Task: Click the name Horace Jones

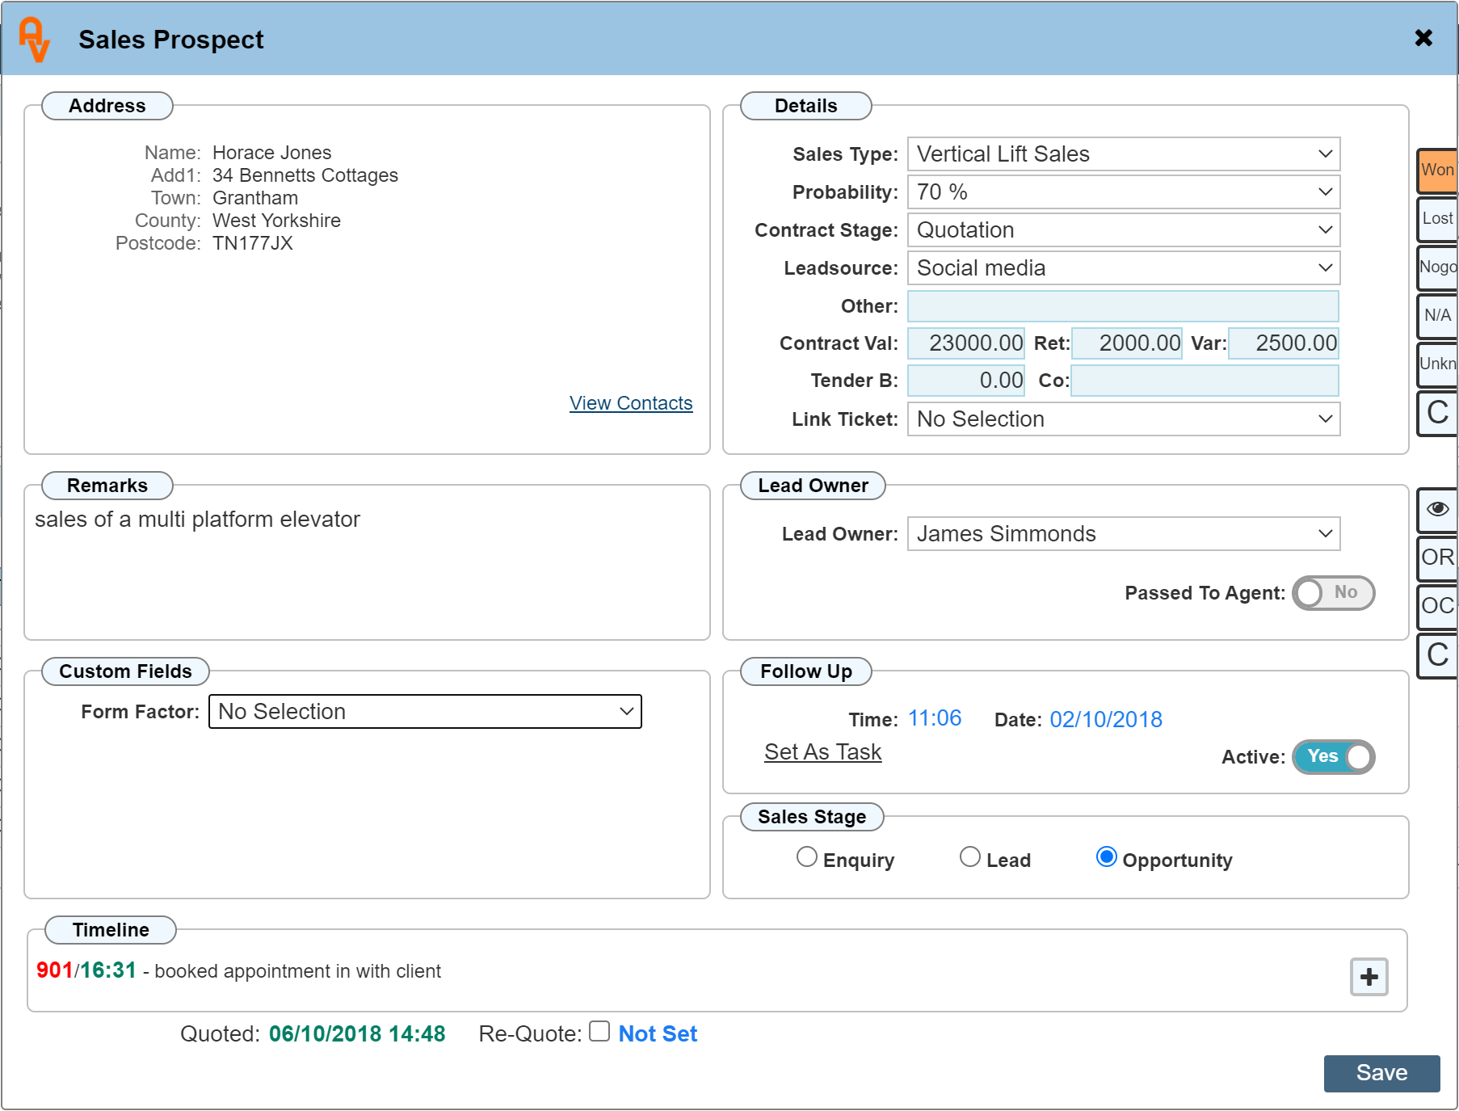Action: click(x=271, y=153)
